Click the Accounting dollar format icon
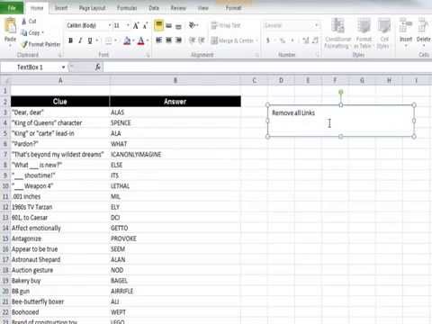The image size is (432, 324). (268, 40)
